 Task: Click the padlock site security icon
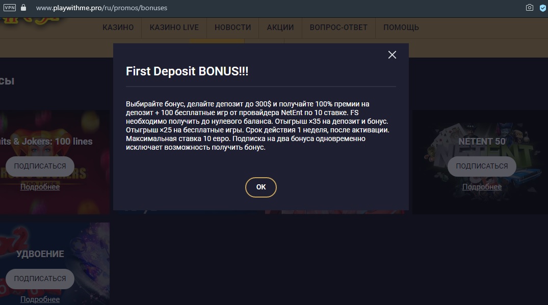[23, 7]
